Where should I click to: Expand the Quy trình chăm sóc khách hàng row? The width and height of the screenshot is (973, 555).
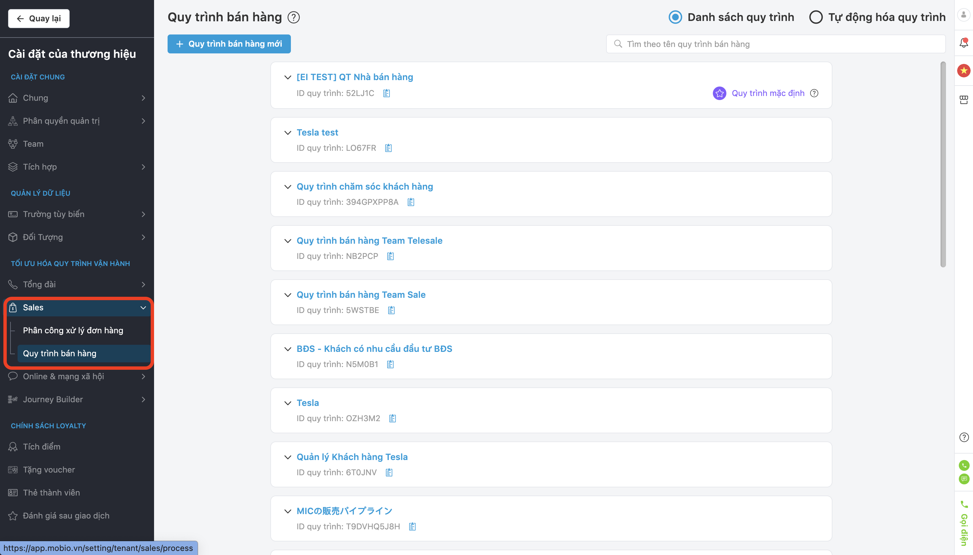pos(288,187)
